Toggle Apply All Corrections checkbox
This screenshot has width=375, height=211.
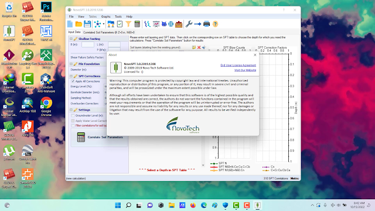[x=73, y=81]
